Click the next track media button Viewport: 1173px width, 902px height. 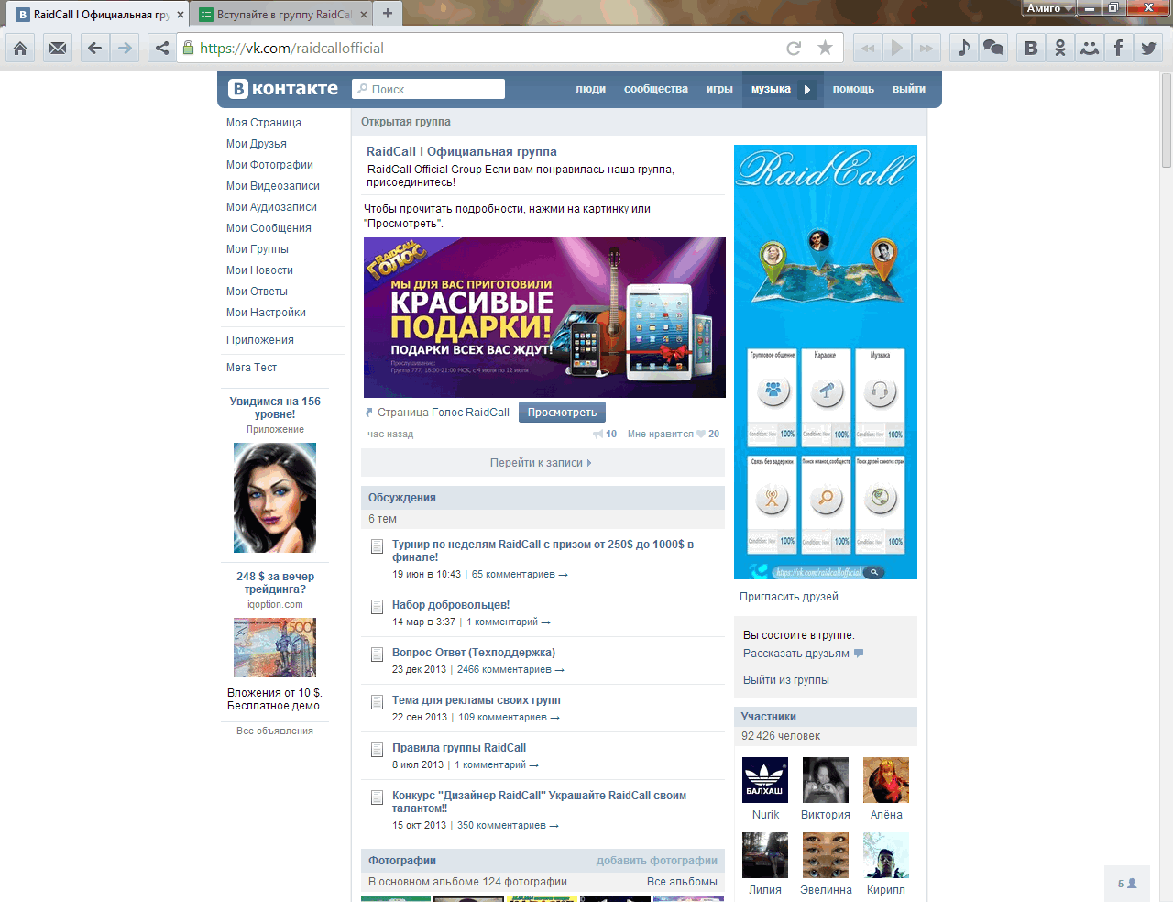click(926, 48)
